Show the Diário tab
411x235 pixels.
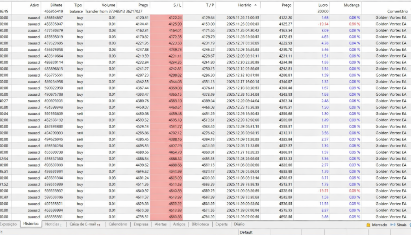pyautogui.click(x=239, y=224)
